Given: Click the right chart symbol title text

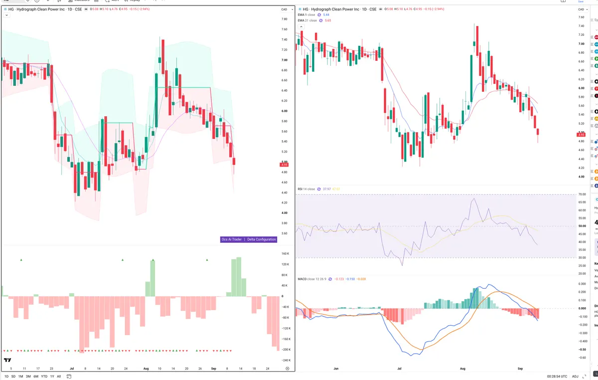Looking at the screenshot, I should 339,9.
